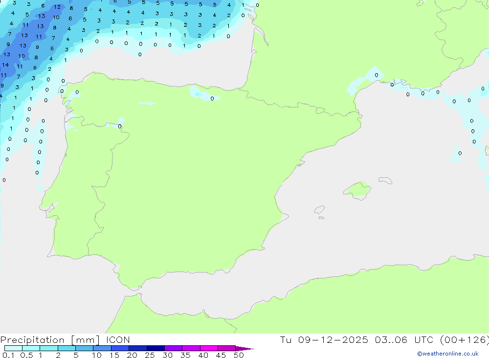The image size is (489, 358).
Task: Click the island of Menorca on the map
Action: click(x=385, y=180)
